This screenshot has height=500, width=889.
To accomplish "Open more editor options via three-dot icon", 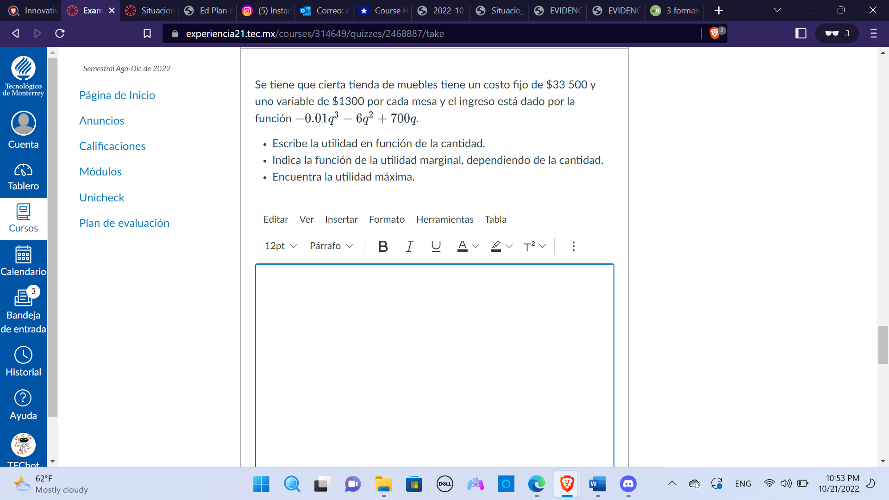I will tap(573, 246).
